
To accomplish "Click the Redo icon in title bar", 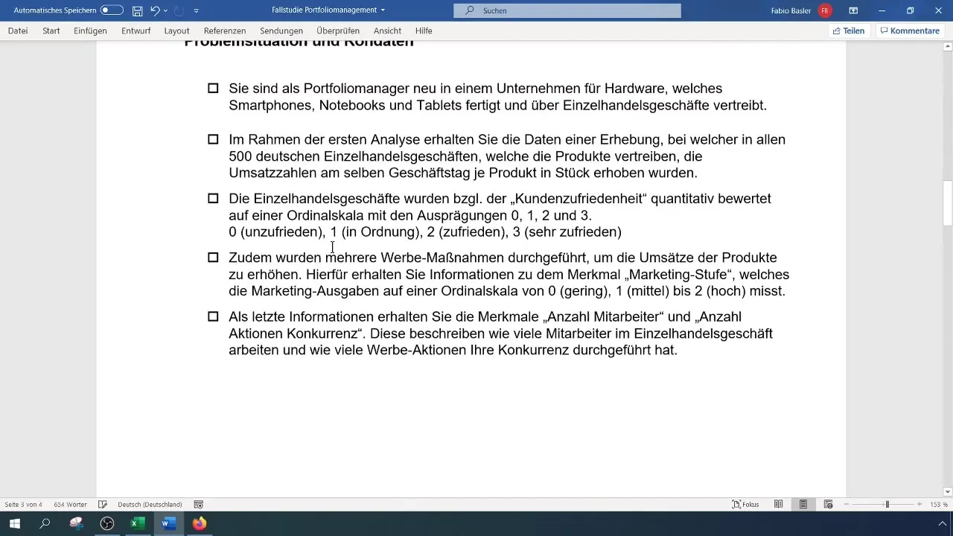I will tap(179, 10).
